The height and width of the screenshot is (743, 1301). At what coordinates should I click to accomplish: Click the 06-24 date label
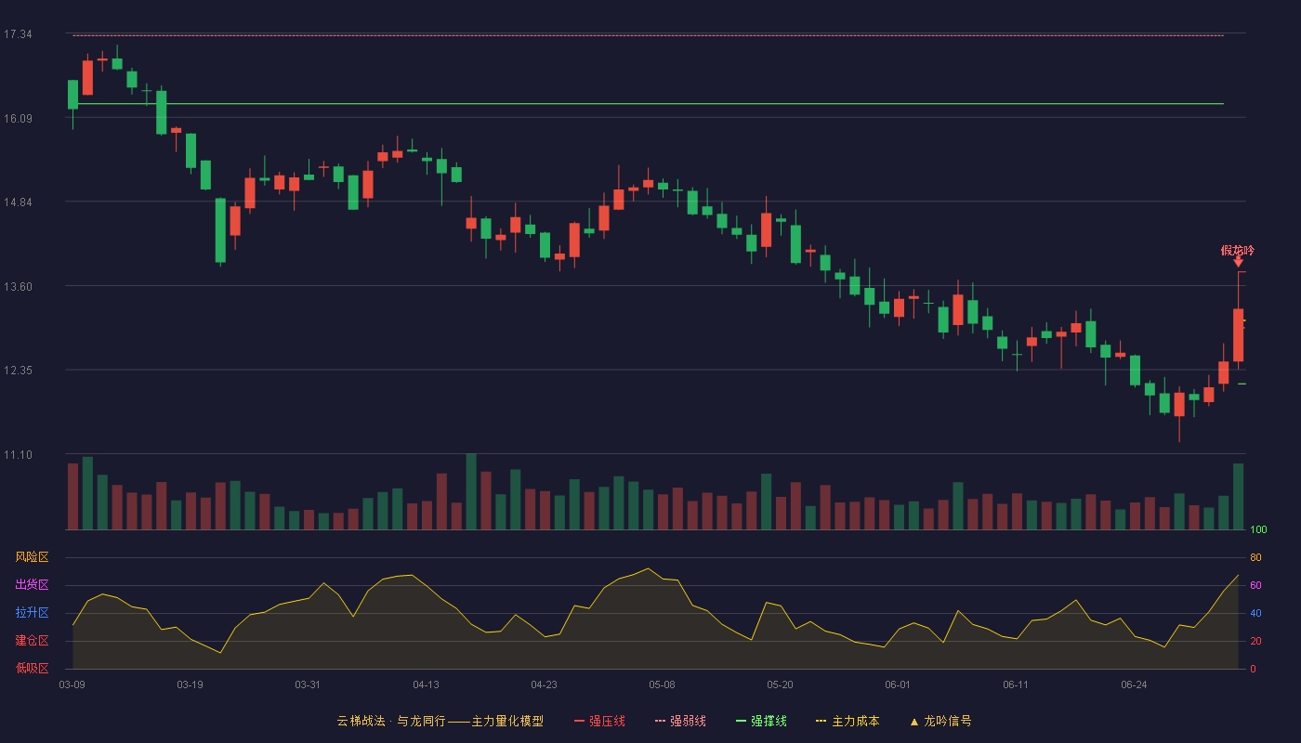pyautogui.click(x=1134, y=684)
